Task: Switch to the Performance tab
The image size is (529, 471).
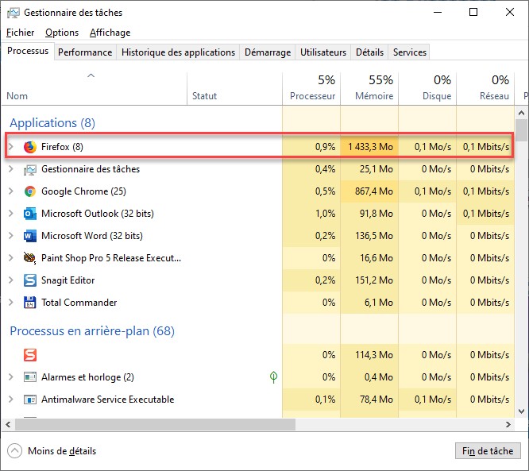Action: point(85,52)
